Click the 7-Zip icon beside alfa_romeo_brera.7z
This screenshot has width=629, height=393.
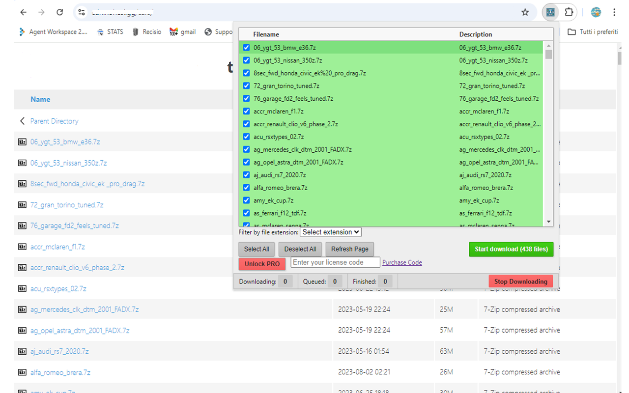22,372
